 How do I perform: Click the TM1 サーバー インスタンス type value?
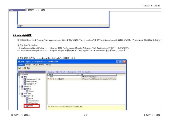(89, 77)
